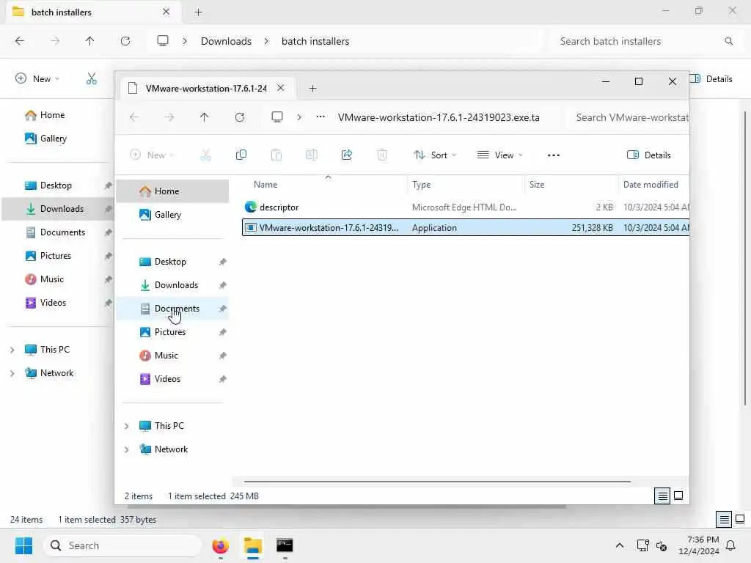Open the New dropdown in the batch installers window
This screenshot has width=751, height=563.
(37, 79)
